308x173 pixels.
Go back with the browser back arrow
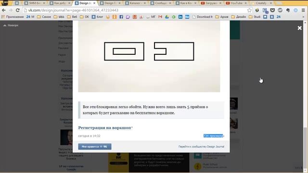coord(4,10)
